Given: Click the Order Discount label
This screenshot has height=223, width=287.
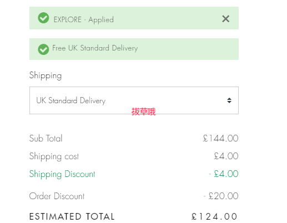Looking at the screenshot, I should 57,196.
